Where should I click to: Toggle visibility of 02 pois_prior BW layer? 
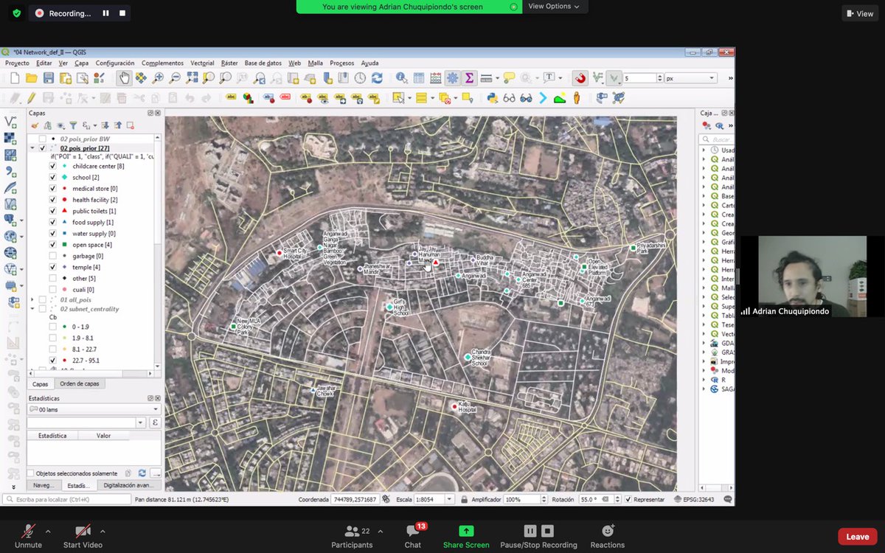(42, 139)
